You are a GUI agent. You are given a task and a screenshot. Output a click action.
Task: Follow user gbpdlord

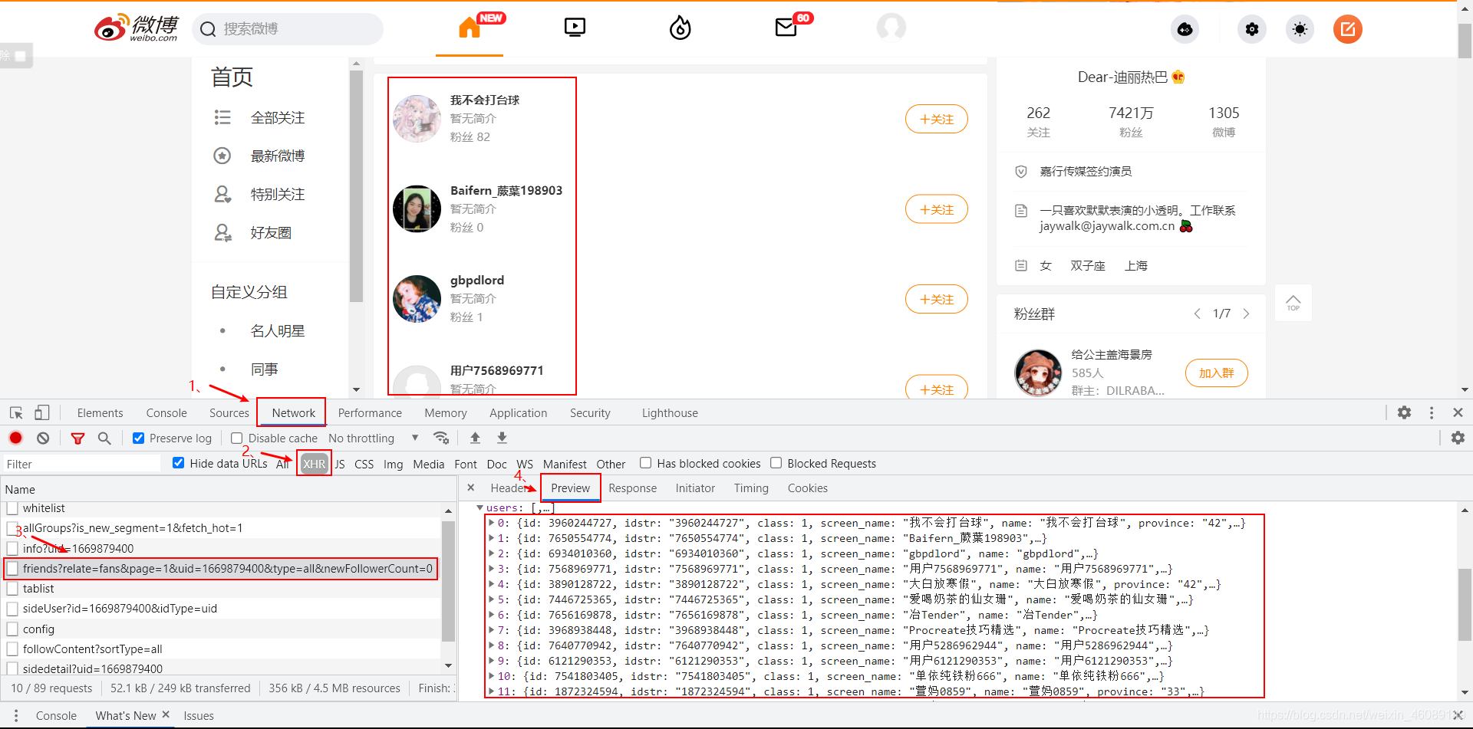[936, 299]
